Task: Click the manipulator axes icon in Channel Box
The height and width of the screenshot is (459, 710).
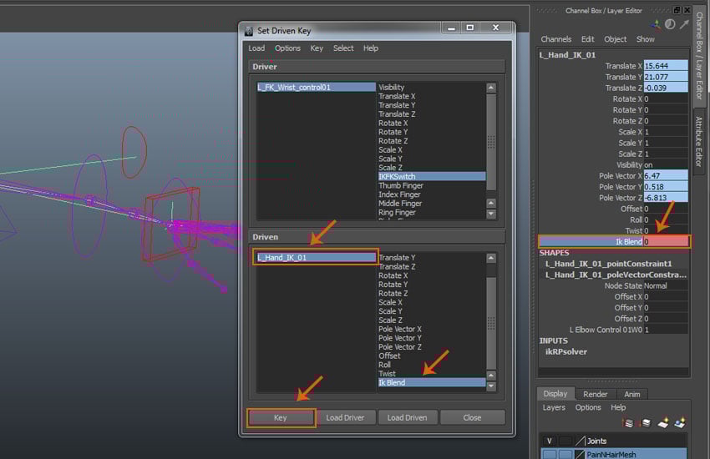Action: (x=657, y=24)
